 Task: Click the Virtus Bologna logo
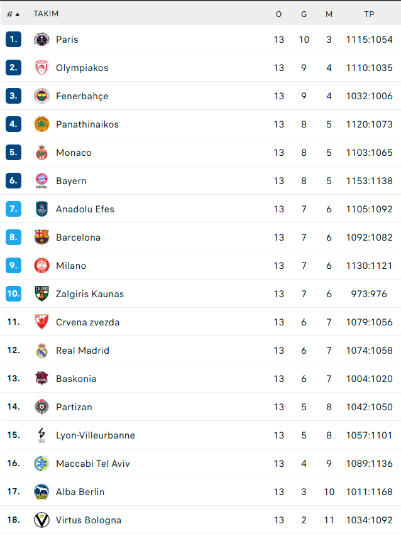coord(41,520)
